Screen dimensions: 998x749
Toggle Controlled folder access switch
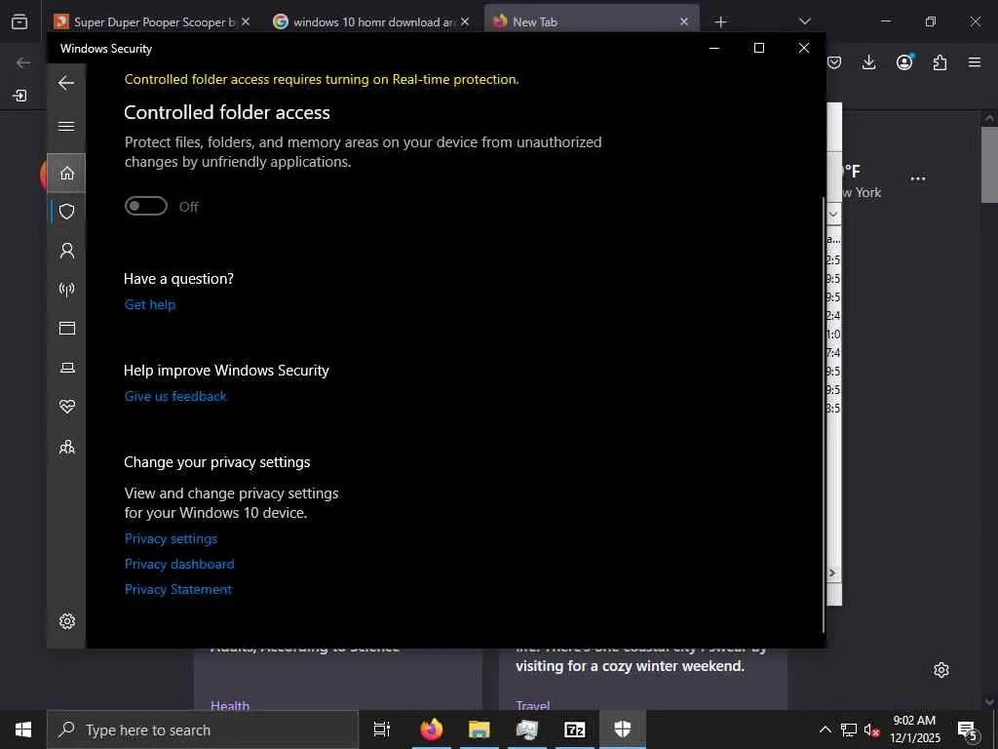(146, 207)
